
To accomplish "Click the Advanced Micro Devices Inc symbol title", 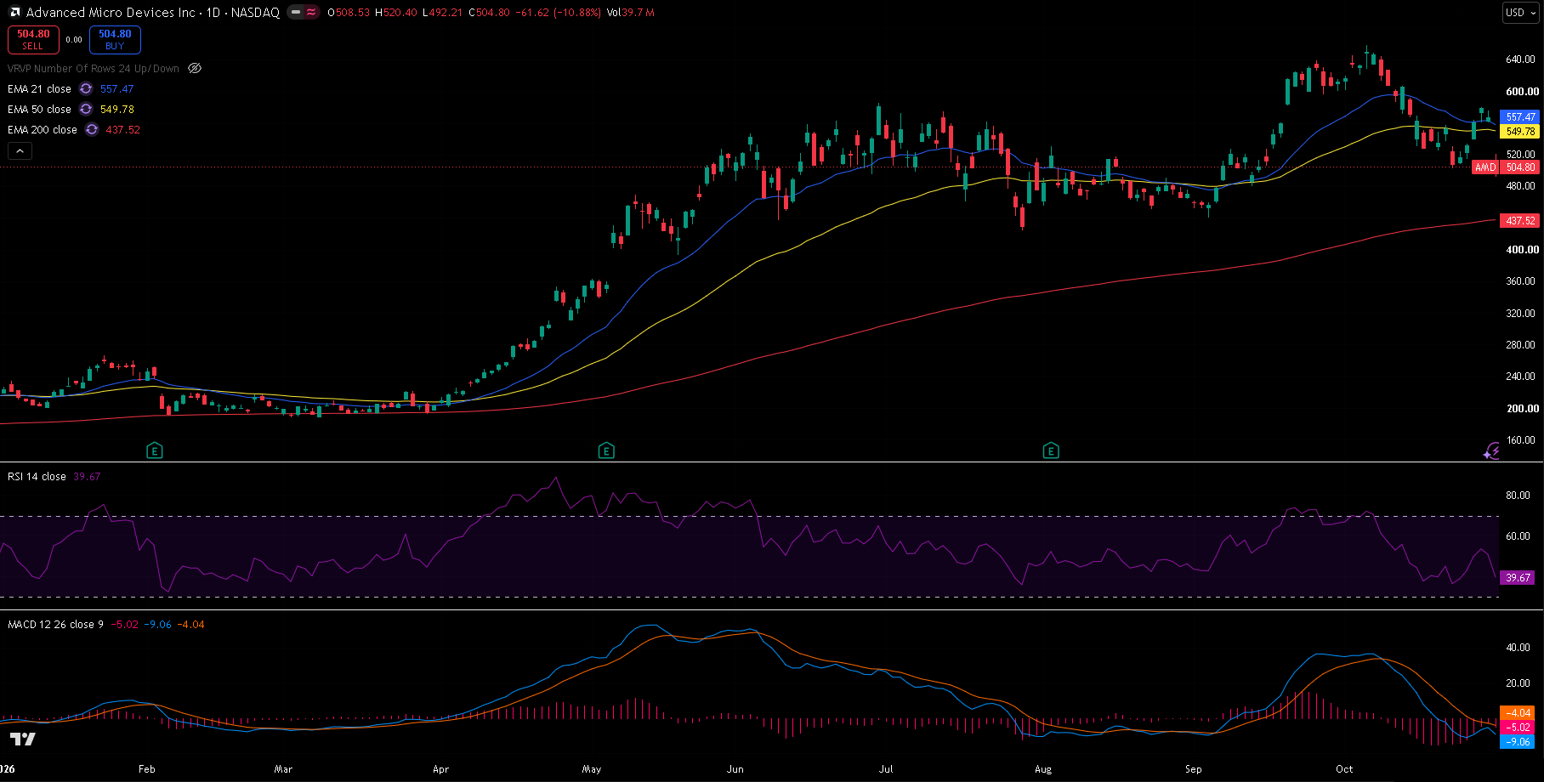I will pyautogui.click(x=111, y=12).
